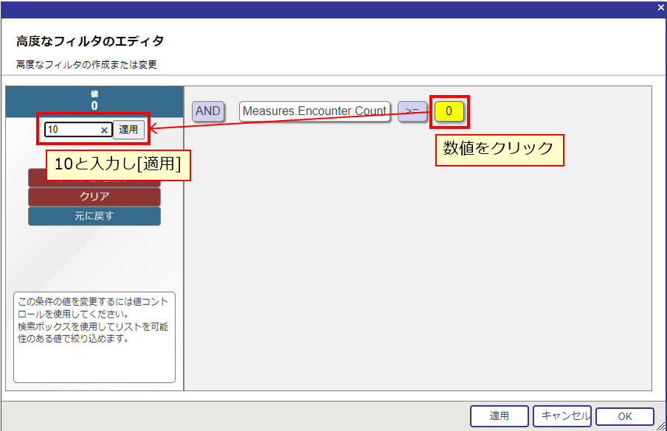This screenshot has height=431, width=667.
Task: Click the 数値をクリック callout label
Action: 499,148
